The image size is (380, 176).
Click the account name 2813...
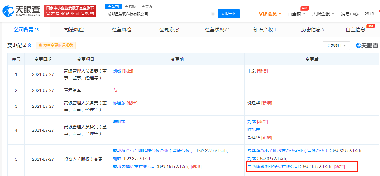point(371,14)
